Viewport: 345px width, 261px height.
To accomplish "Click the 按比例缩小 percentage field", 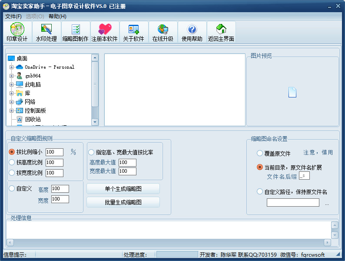I will 55,152.
